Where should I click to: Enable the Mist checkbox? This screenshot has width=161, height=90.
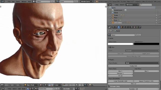(x=110, y=47)
